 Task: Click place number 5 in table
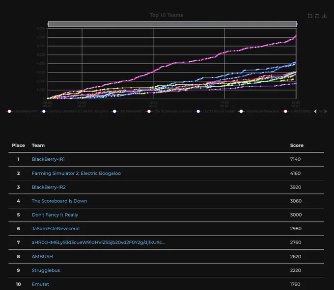click(18, 215)
